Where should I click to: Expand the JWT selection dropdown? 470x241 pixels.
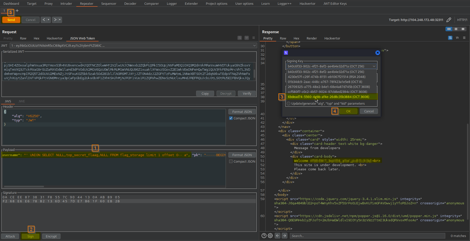point(254,45)
